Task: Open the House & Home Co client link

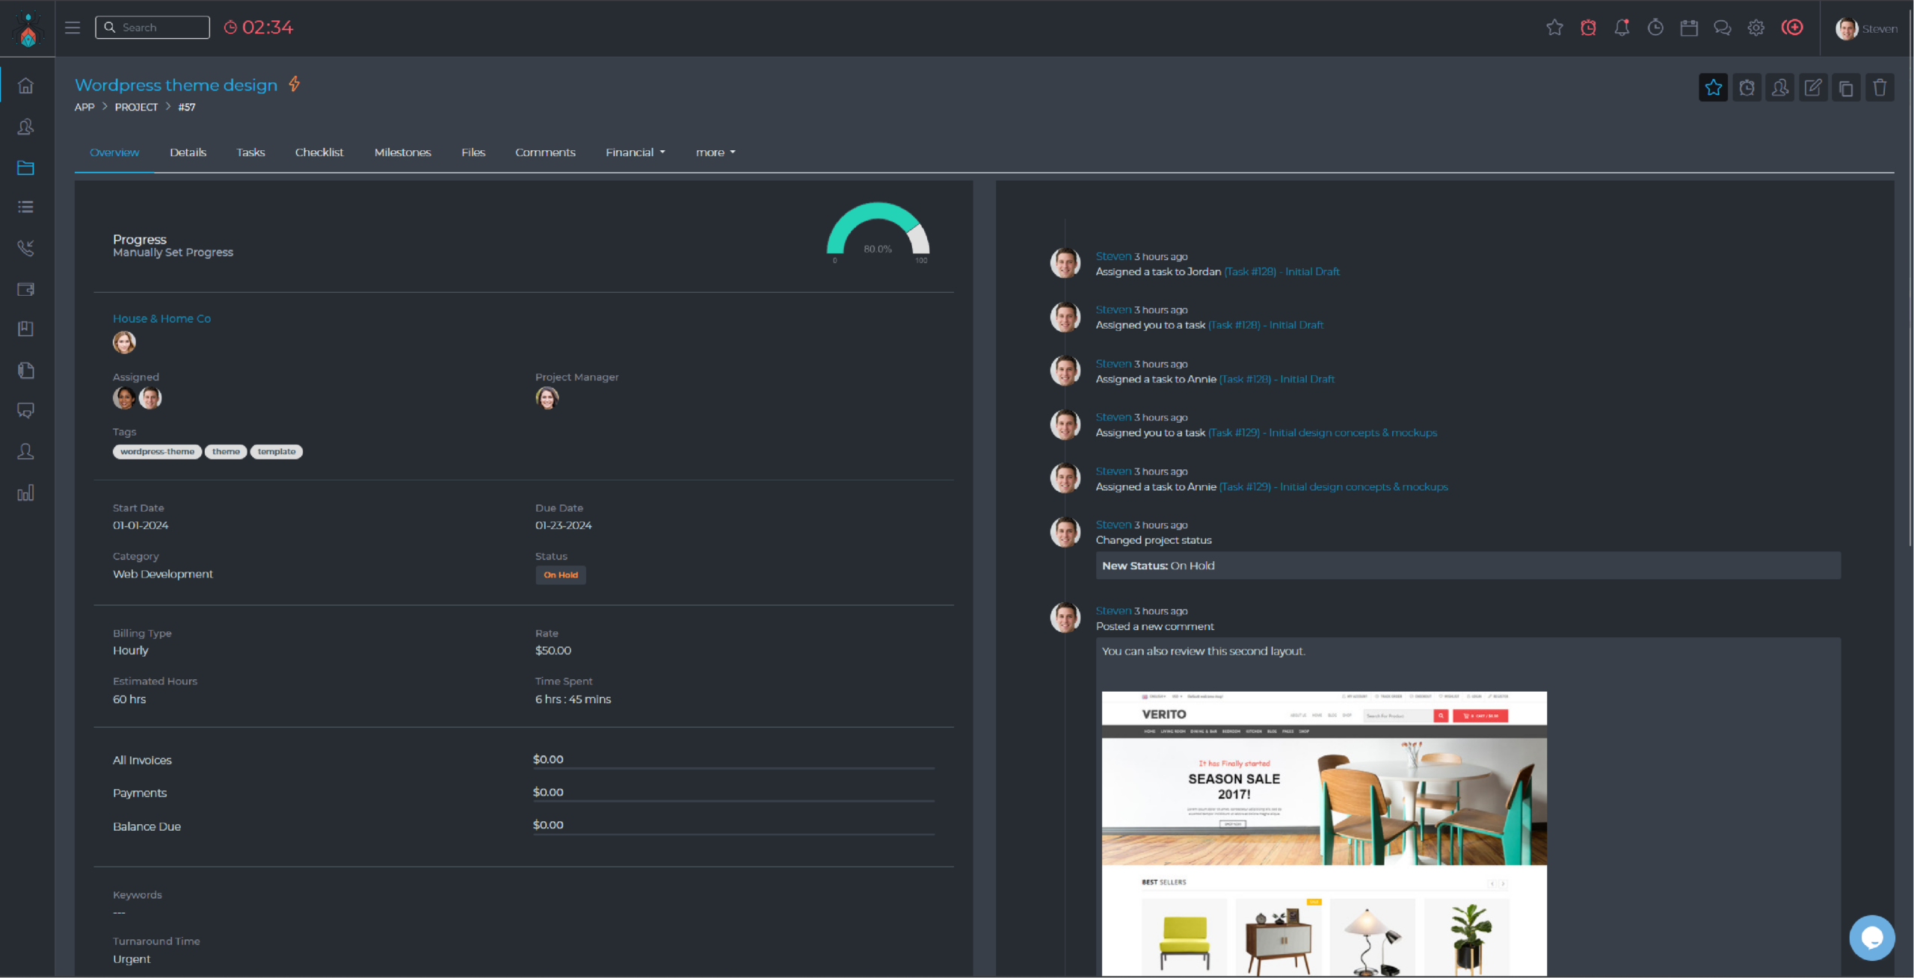Action: pos(161,318)
